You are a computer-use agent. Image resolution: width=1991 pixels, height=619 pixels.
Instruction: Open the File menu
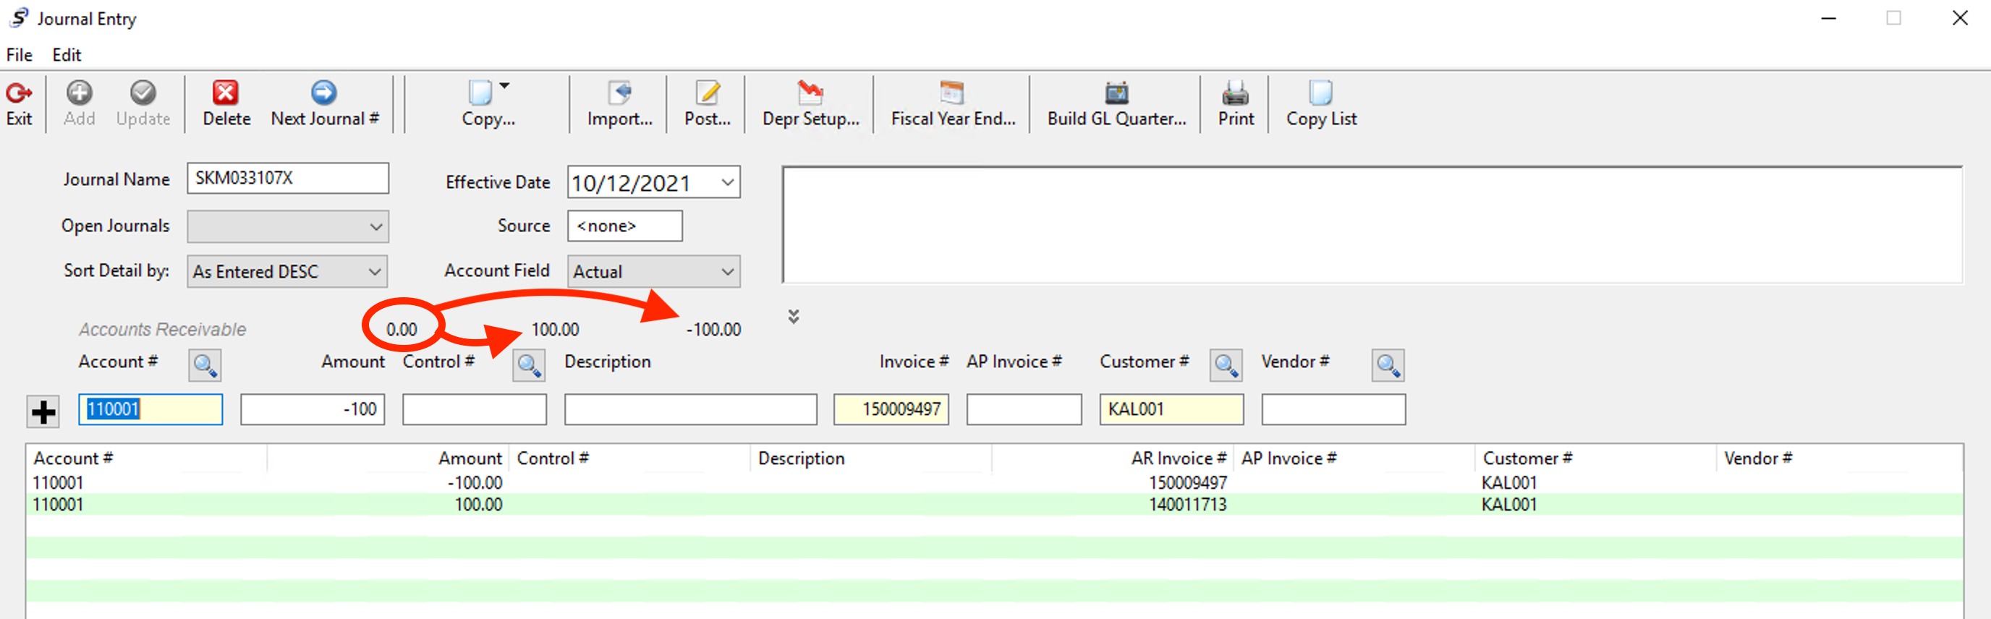(20, 55)
